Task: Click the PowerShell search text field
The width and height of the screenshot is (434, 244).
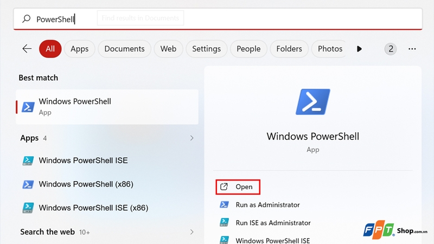Action: pos(218,19)
